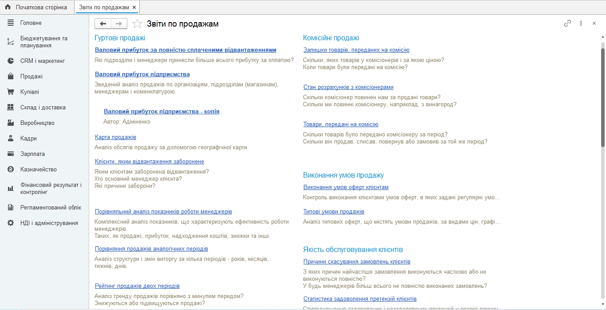This screenshot has height=310, width=606.
Task: Click the Виконання умов продажу heading
Action: (343, 175)
